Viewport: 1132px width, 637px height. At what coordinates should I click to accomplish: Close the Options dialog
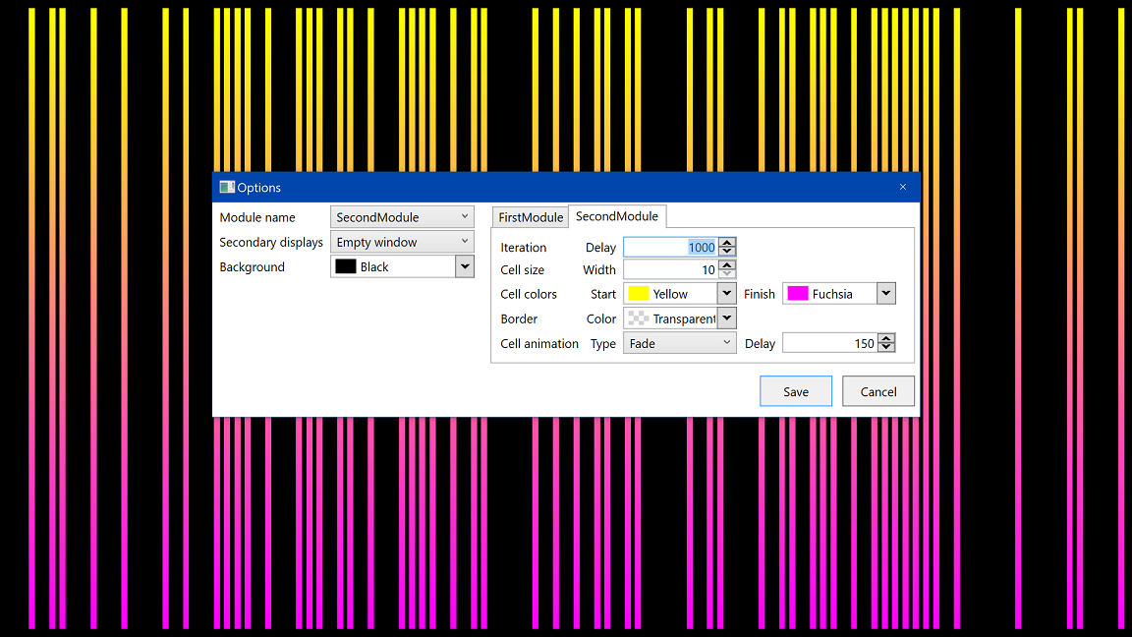[902, 187]
